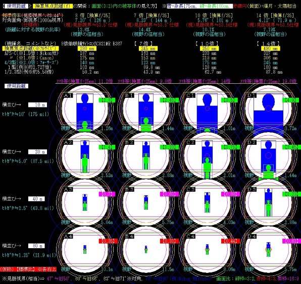Screen dimensions: 301x284
Task: Click the white 使用距離 label above the distances
Action: point(17,86)
